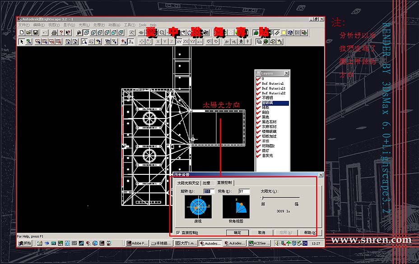Click the 俯视 top-view sun direction dial
The height and width of the screenshot is (264, 419).
198,207
